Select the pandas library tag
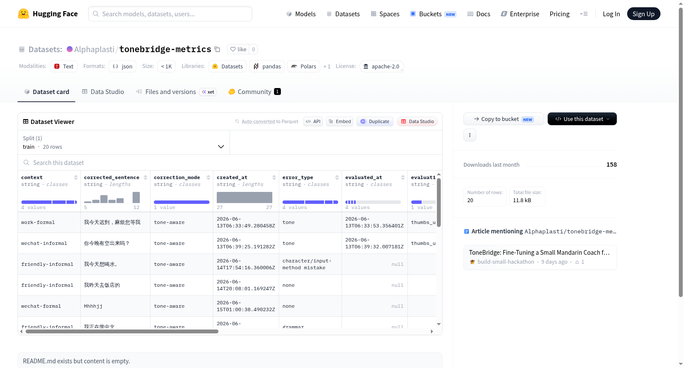 point(267,66)
